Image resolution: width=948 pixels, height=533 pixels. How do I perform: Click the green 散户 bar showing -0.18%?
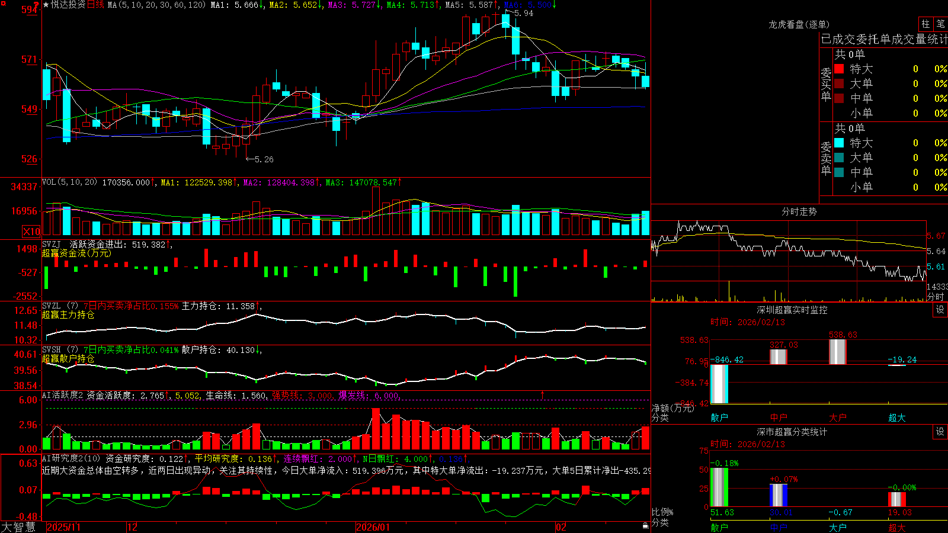719,487
